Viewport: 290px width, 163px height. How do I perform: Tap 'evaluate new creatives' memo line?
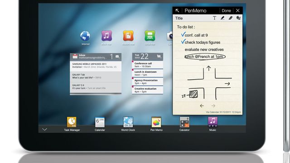204,49
